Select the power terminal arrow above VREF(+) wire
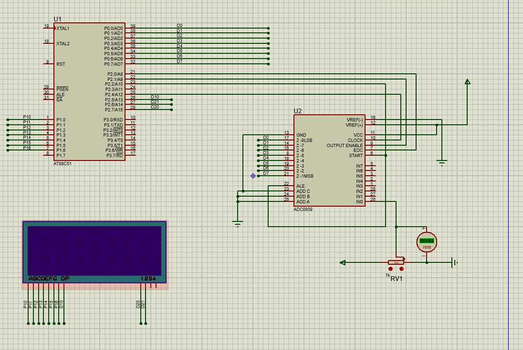 [467, 81]
